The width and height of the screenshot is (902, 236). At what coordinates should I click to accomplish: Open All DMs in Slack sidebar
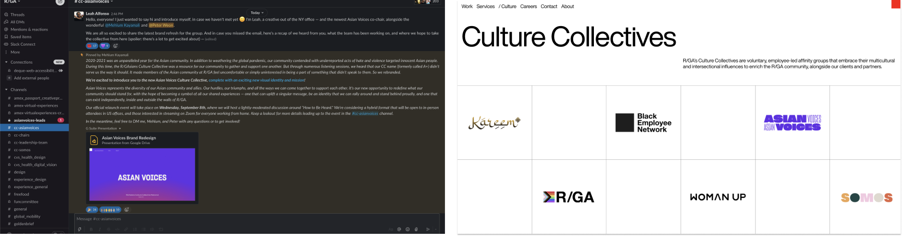coord(17,22)
